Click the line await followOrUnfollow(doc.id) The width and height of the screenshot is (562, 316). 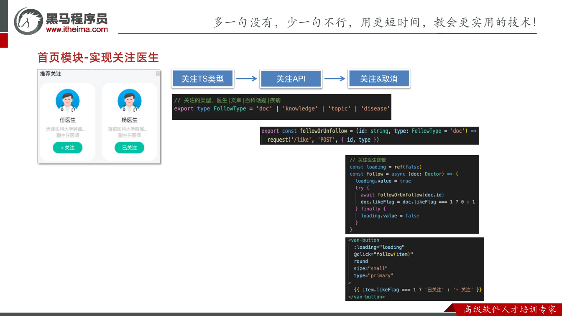(x=402, y=195)
